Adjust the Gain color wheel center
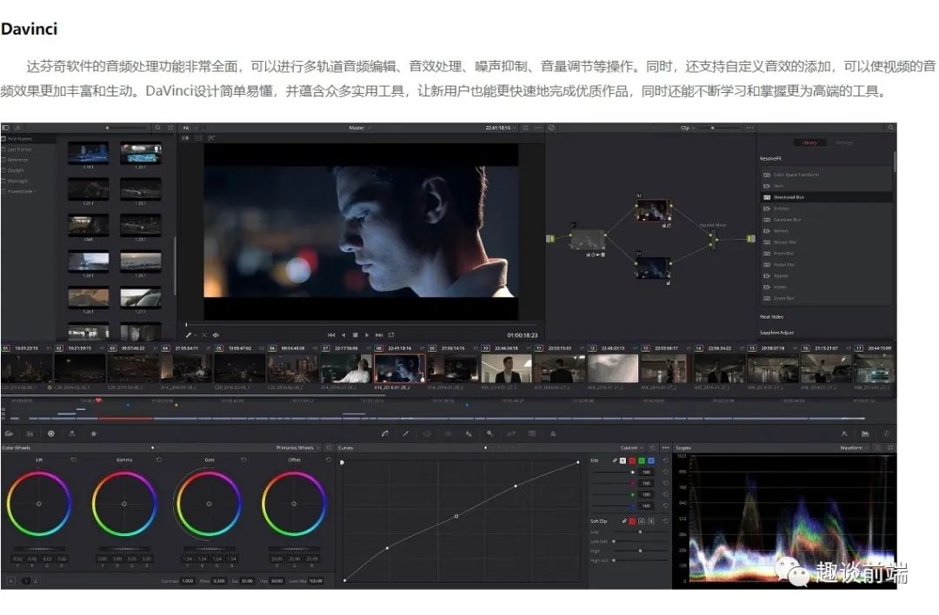This screenshot has height=615, width=939. point(209,504)
